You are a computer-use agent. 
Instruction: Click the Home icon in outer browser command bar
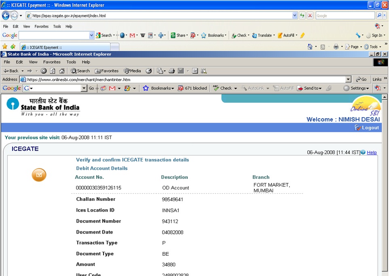tap(310, 47)
